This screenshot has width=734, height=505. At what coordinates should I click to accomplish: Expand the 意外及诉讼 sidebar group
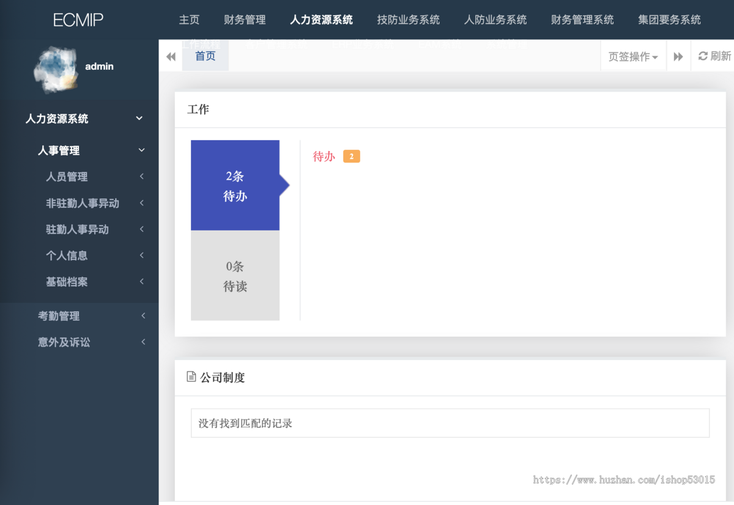(80, 342)
